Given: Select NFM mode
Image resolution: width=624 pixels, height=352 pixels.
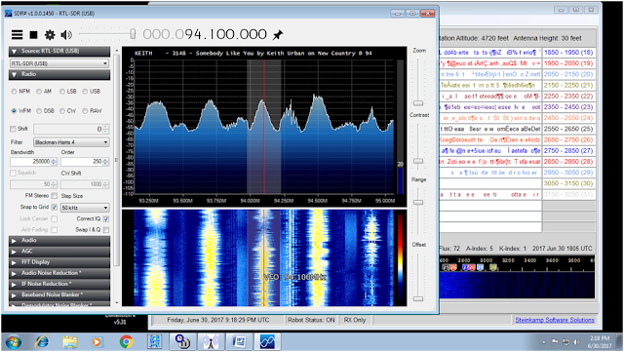Looking at the screenshot, I should [x=14, y=92].
